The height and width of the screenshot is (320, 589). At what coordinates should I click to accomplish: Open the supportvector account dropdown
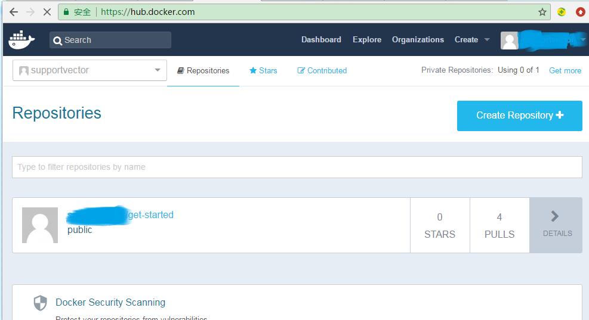[90, 70]
